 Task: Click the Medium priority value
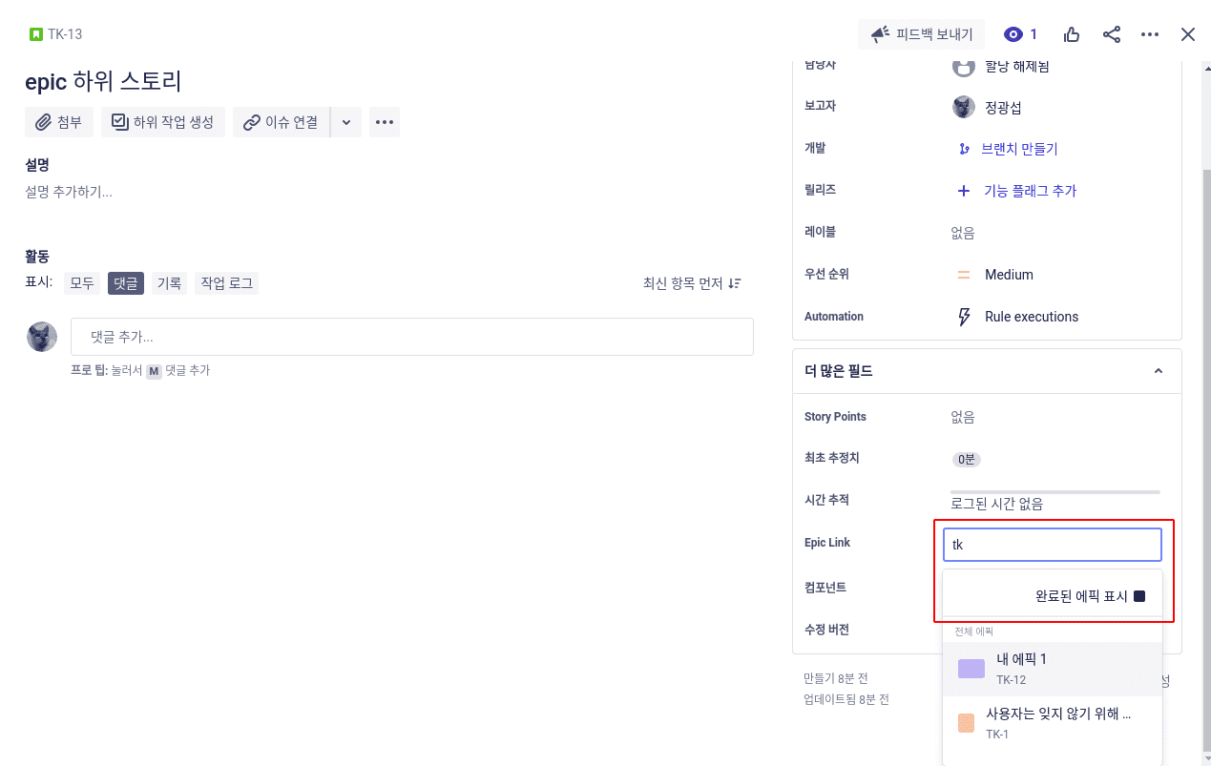[1009, 275]
